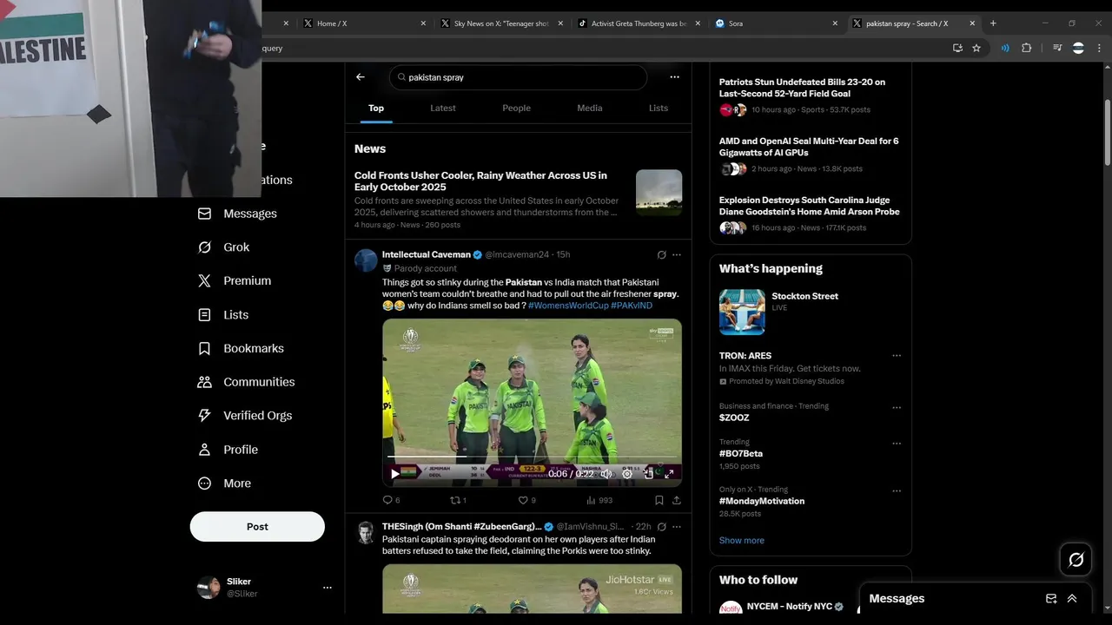Click Grok explain icon on Intellectual Caveman post
The height and width of the screenshot is (625, 1112).
(x=661, y=255)
